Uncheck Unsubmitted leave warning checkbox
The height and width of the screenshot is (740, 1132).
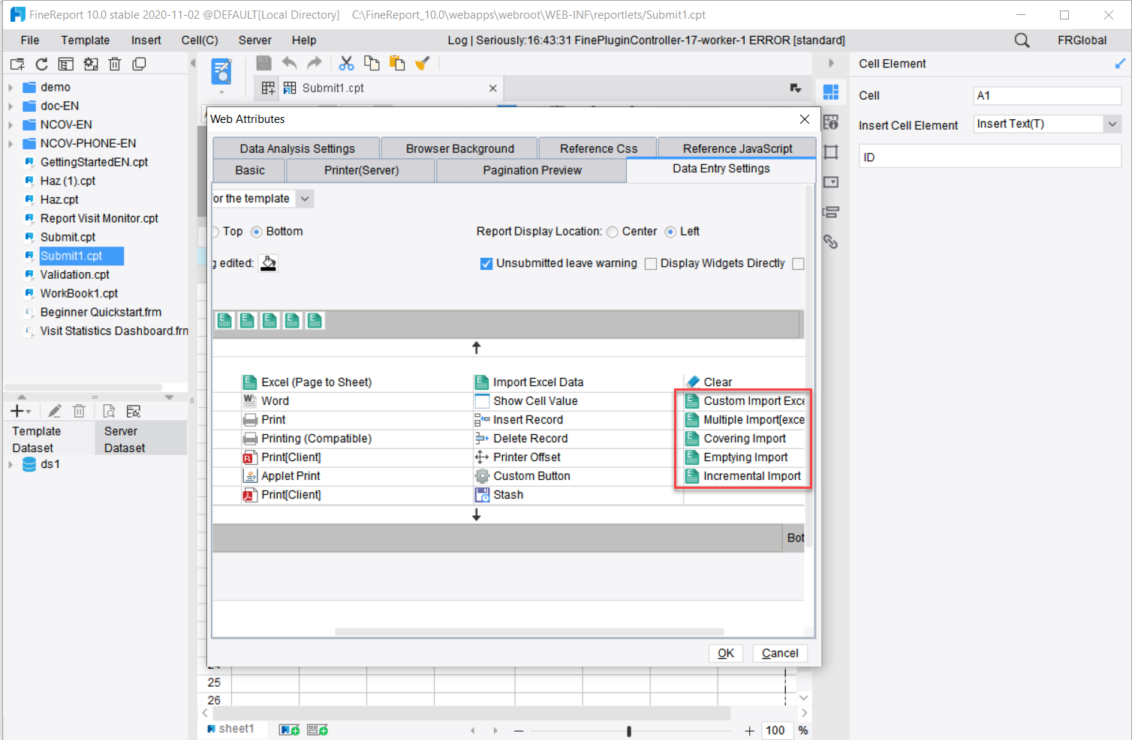click(486, 263)
